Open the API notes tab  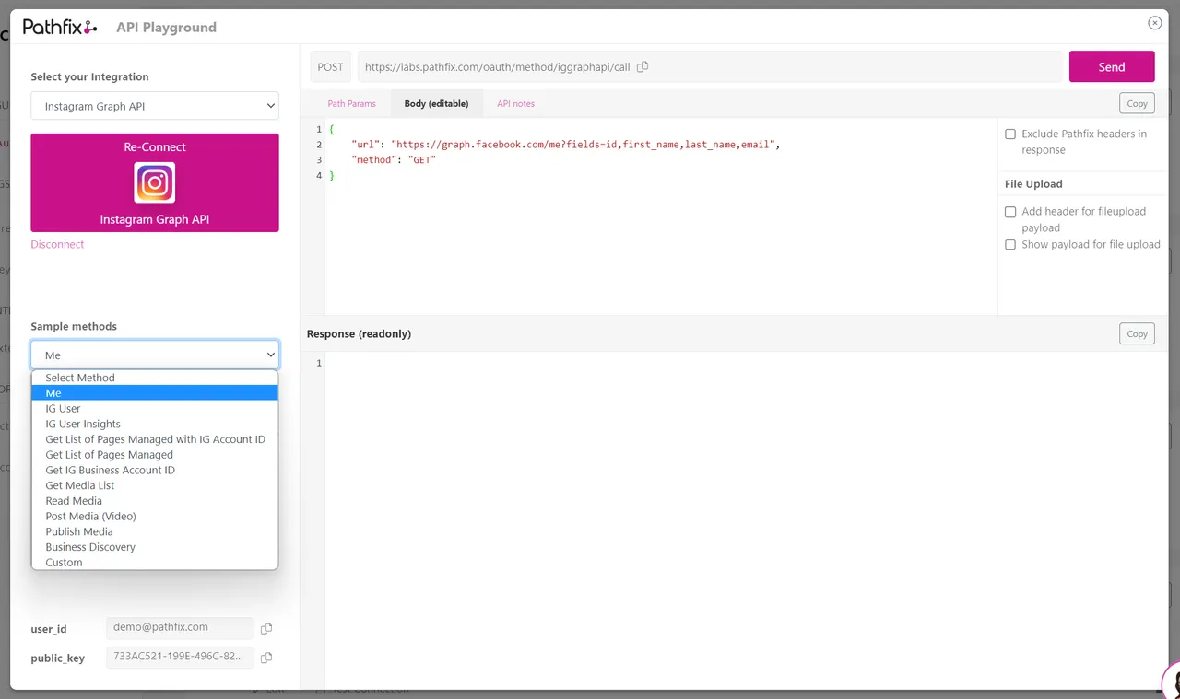coord(515,103)
